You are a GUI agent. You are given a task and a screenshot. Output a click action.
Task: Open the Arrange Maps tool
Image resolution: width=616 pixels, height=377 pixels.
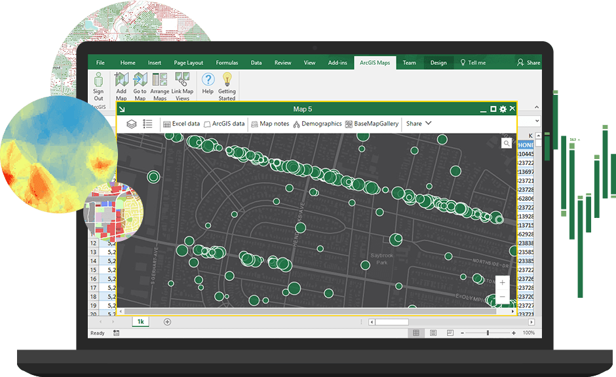pyautogui.click(x=159, y=86)
